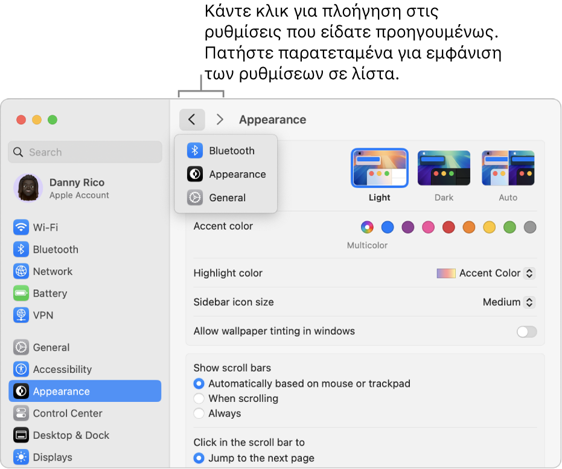This screenshot has width=562, height=469.
Task: Open General settings in sidebar
Action: pyautogui.click(x=85, y=347)
